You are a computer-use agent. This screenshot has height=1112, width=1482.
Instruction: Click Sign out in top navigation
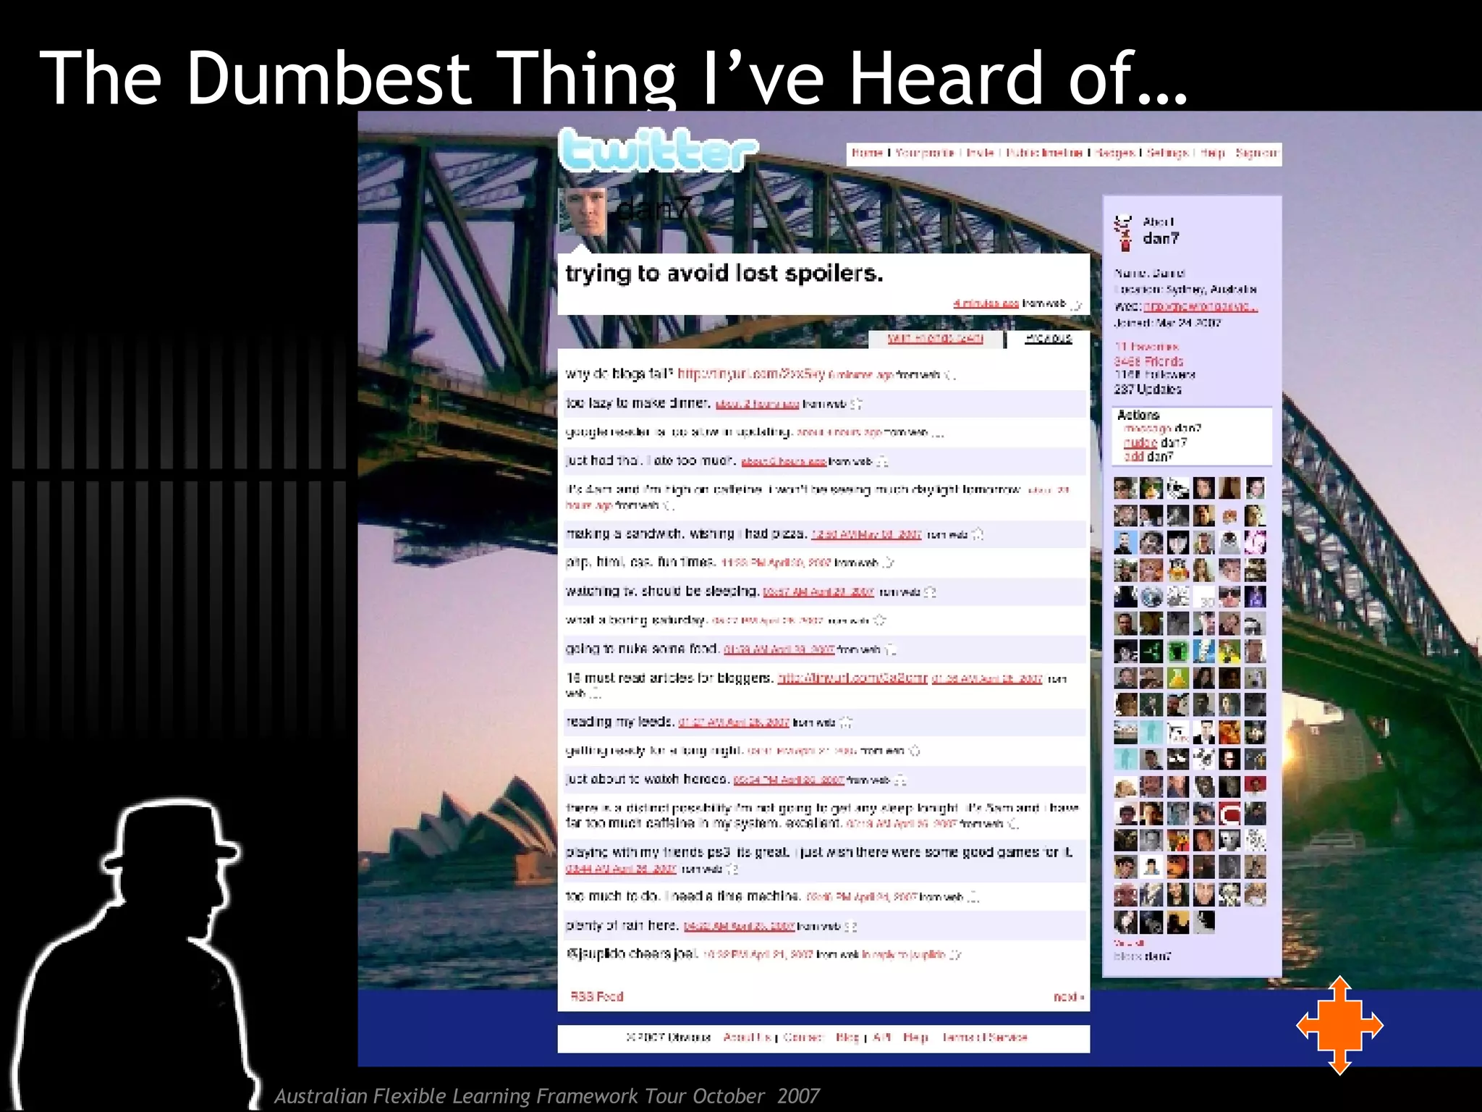(x=1257, y=153)
